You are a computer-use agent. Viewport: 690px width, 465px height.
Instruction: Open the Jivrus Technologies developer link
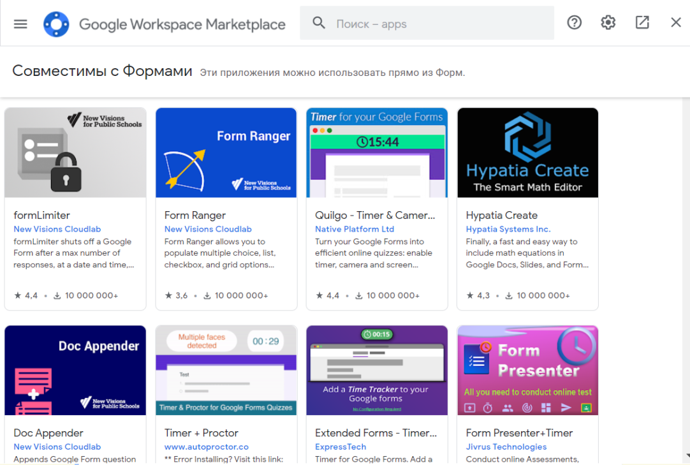[x=506, y=447]
